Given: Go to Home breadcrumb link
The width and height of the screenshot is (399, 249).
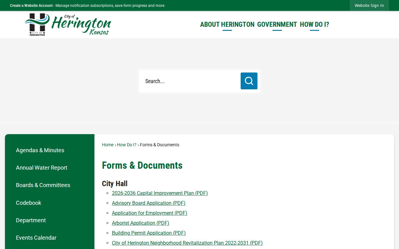Looking at the screenshot, I should 108,145.
